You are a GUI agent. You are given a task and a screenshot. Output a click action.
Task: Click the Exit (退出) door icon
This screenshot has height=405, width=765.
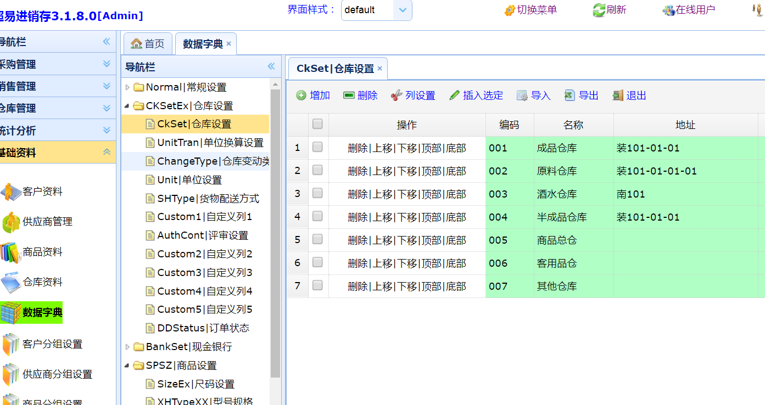pos(618,95)
